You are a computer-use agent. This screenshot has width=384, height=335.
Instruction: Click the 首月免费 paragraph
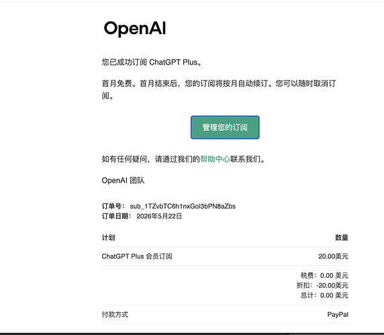coord(219,89)
